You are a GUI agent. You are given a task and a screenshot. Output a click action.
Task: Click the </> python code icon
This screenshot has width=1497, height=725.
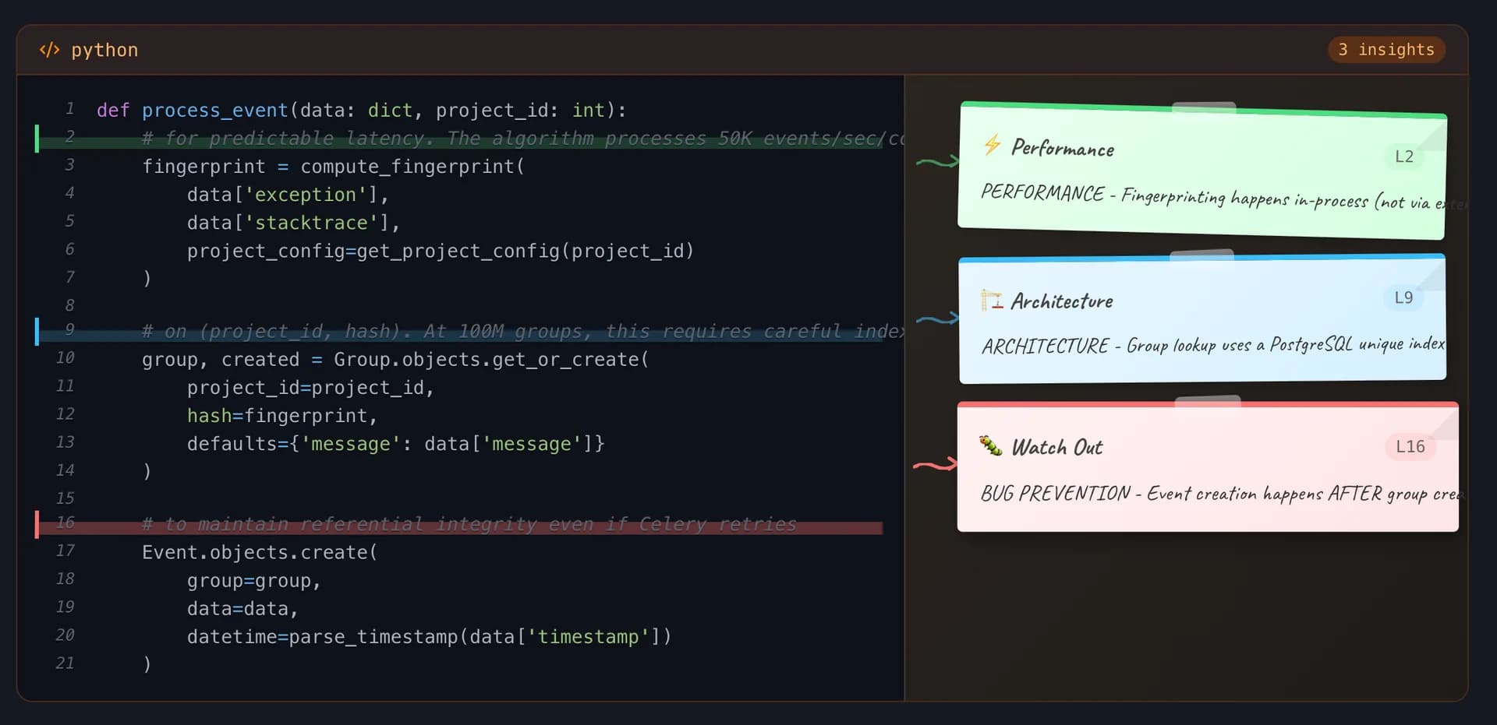tap(49, 49)
